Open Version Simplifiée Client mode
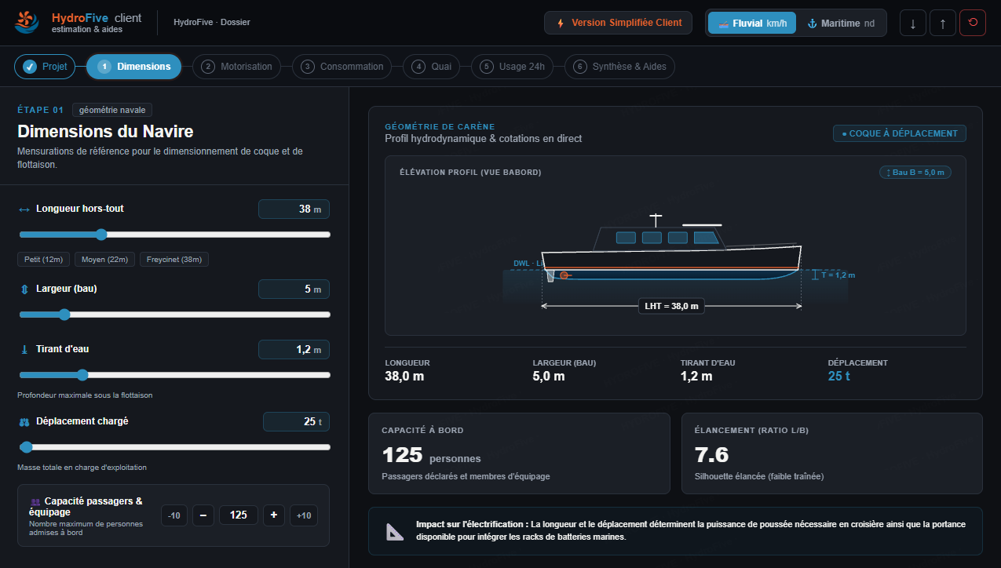This screenshot has width=1001, height=568. (x=618, y=23)
